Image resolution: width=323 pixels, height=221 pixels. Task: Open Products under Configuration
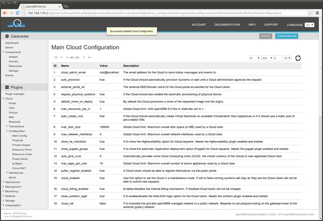tap(18, 140)
